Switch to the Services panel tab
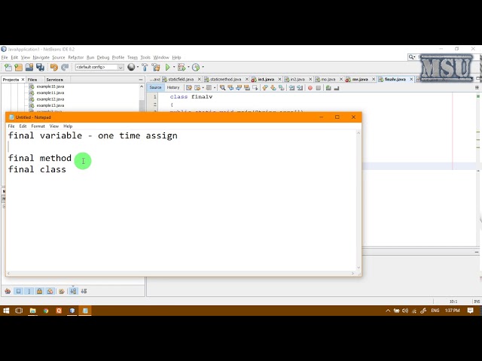Image resolution: width=482 pixels, height=361 pixels. click(54, 80)
